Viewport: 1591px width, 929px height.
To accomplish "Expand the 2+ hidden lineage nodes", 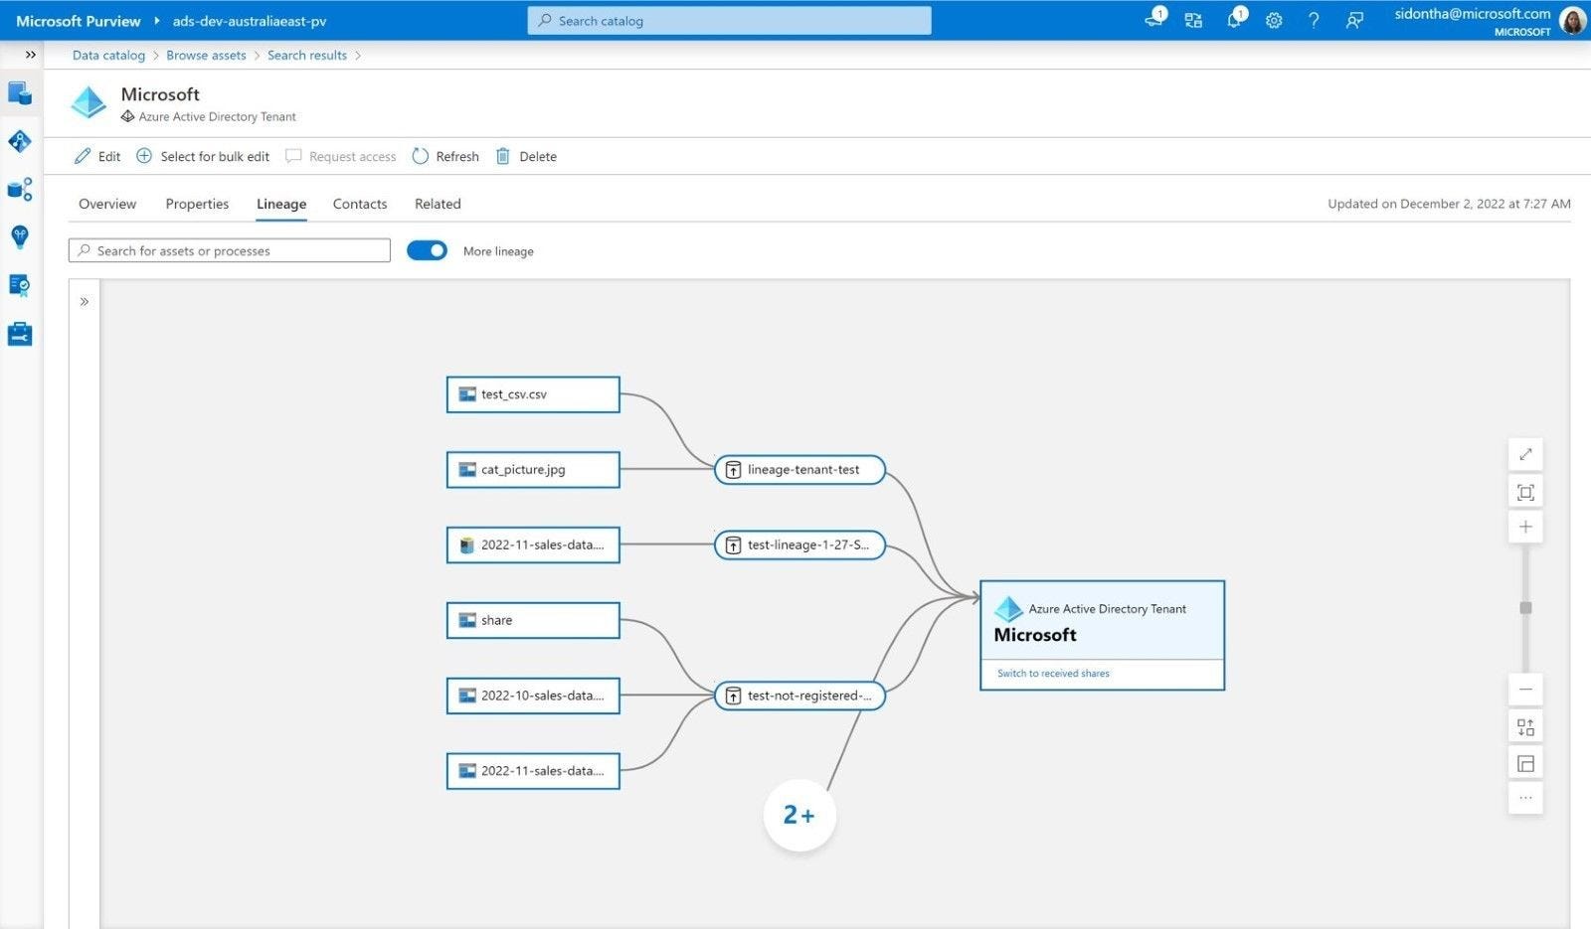I will [x=799, y=816].
